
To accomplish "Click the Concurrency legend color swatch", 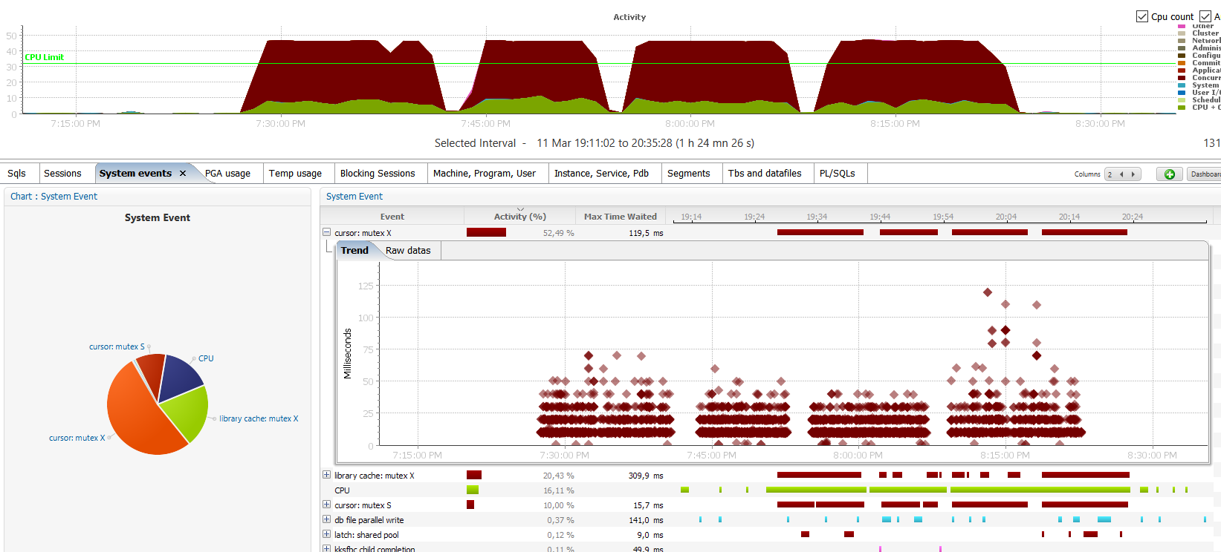I will click(x=1182, y=78).
